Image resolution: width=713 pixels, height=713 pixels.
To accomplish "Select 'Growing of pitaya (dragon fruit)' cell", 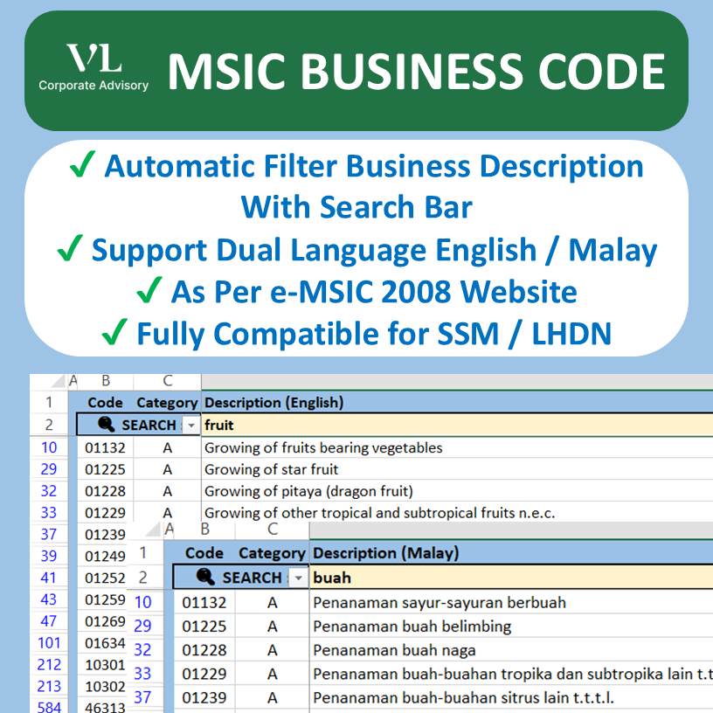I will (457, 491).
